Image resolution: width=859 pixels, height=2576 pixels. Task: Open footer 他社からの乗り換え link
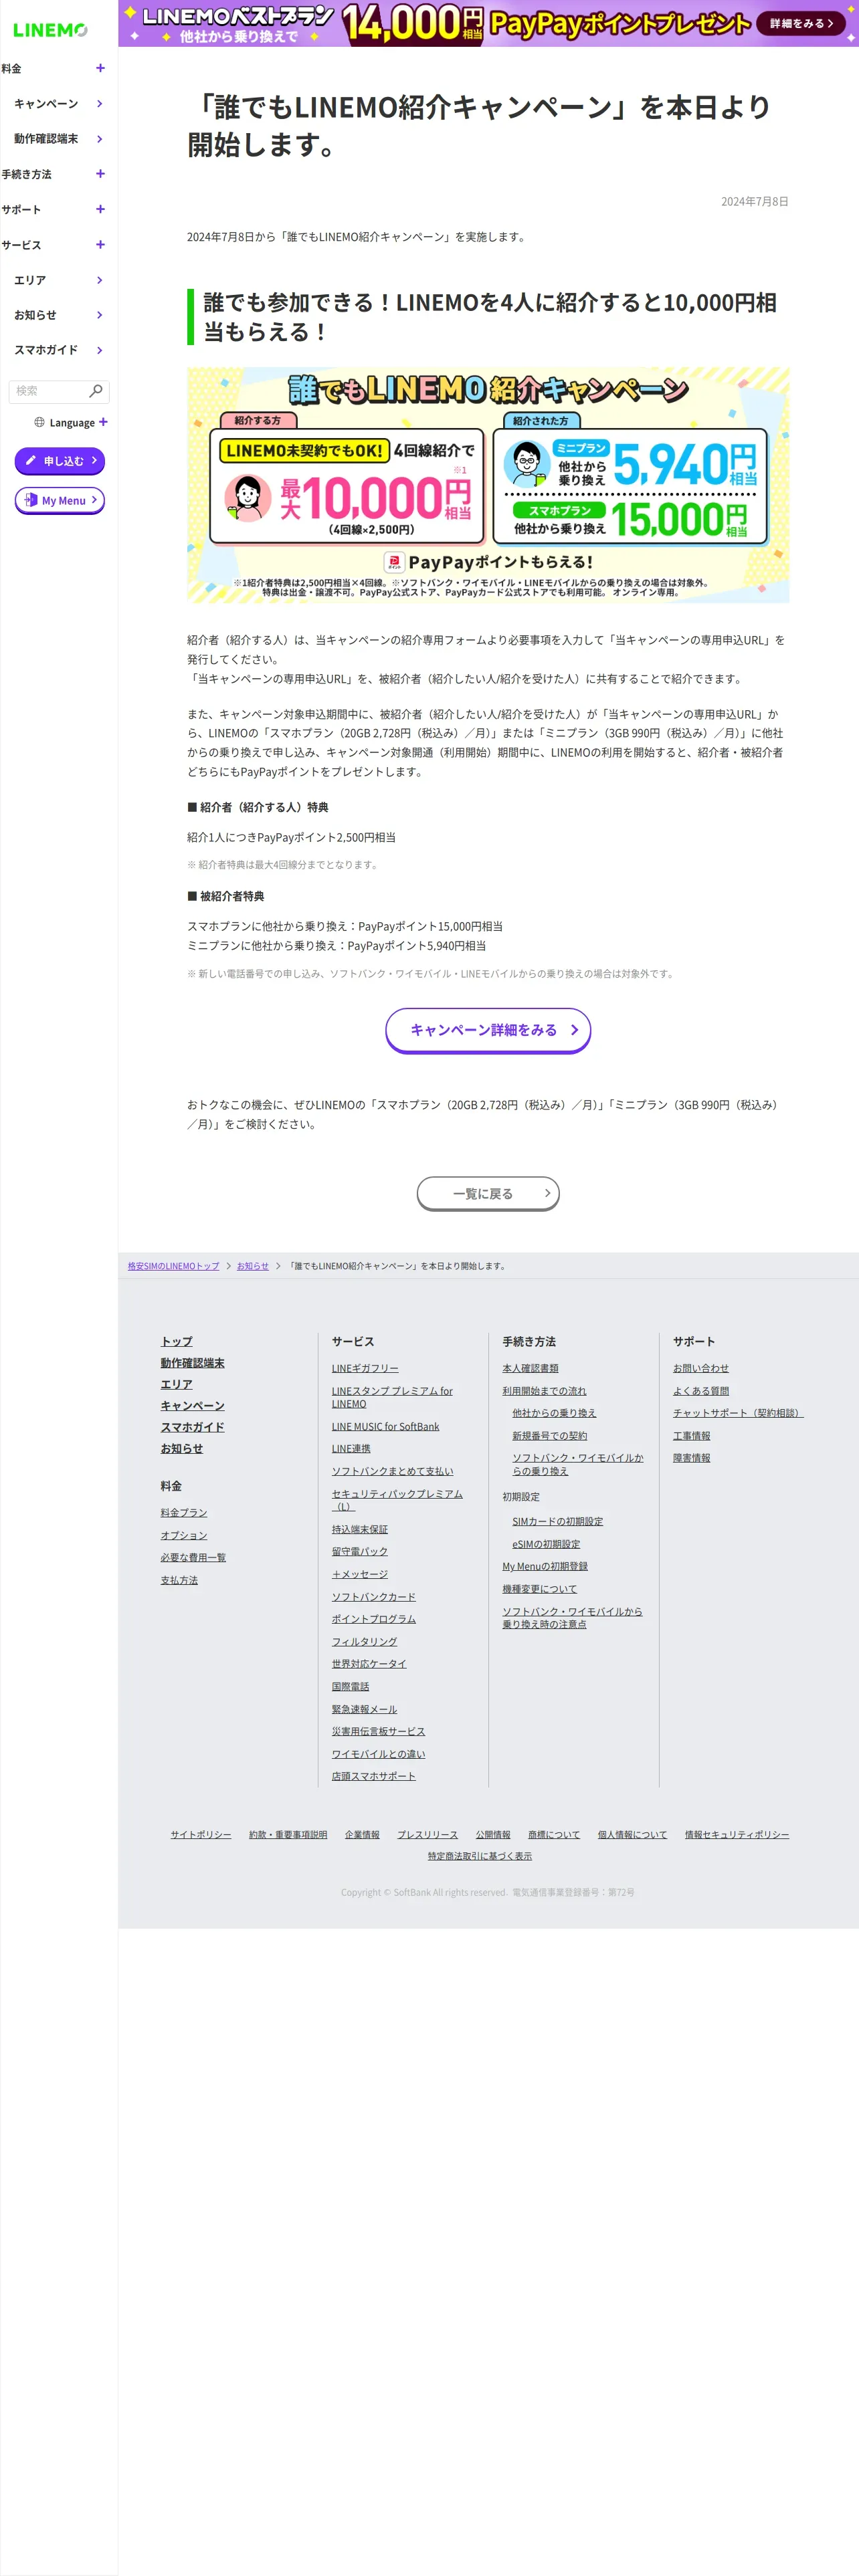point(554,1413)
